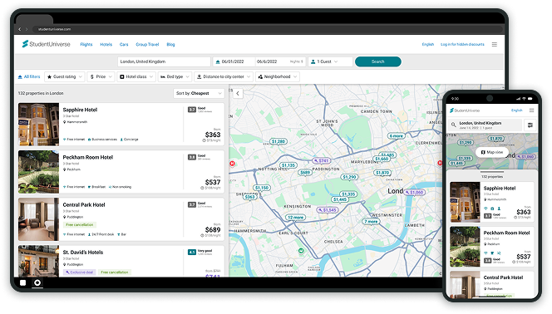This screenshot has height=314, width=552.
Task: Click the $1,060 exclusive deal marker on tablet map
Action: point(415,193)
